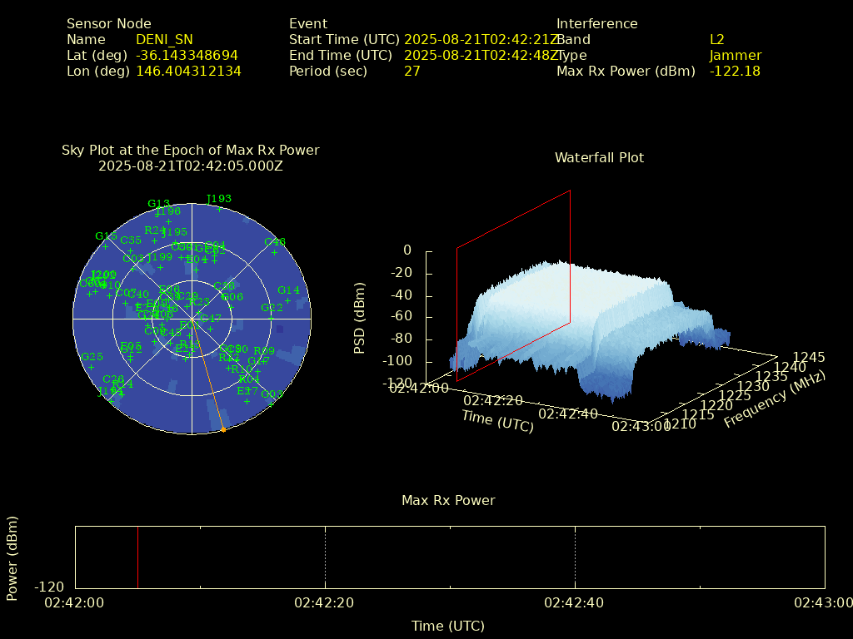Screen dimensions: 853x639
Task: Click the Max Rx Power value -122.18
Action: point(735,71)
